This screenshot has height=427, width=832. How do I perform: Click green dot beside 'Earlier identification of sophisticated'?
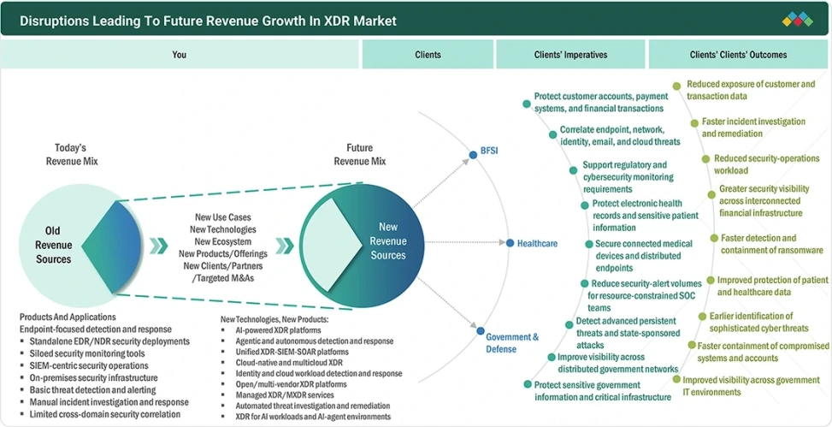pos(702,317)
